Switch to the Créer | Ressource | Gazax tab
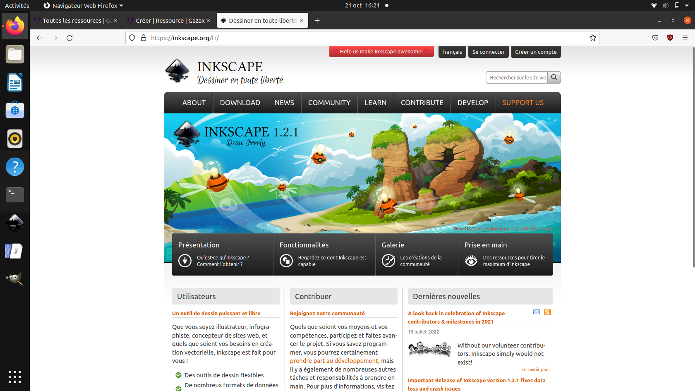This screenshot has width=695, height=391. click(x=170, y=21)
